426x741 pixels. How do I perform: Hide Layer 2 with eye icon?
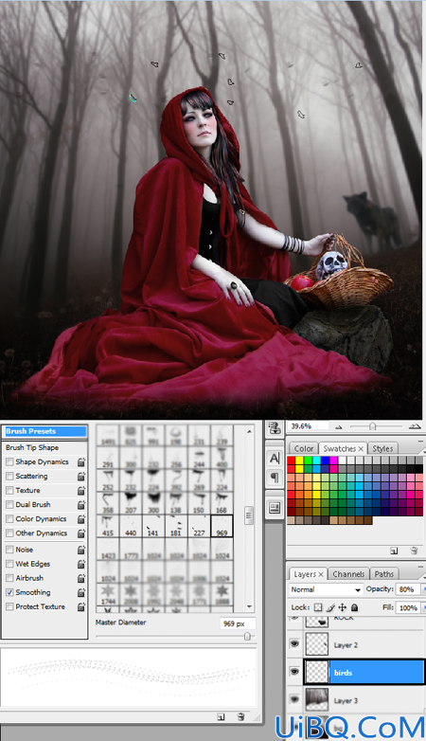(x=294, y=643)
